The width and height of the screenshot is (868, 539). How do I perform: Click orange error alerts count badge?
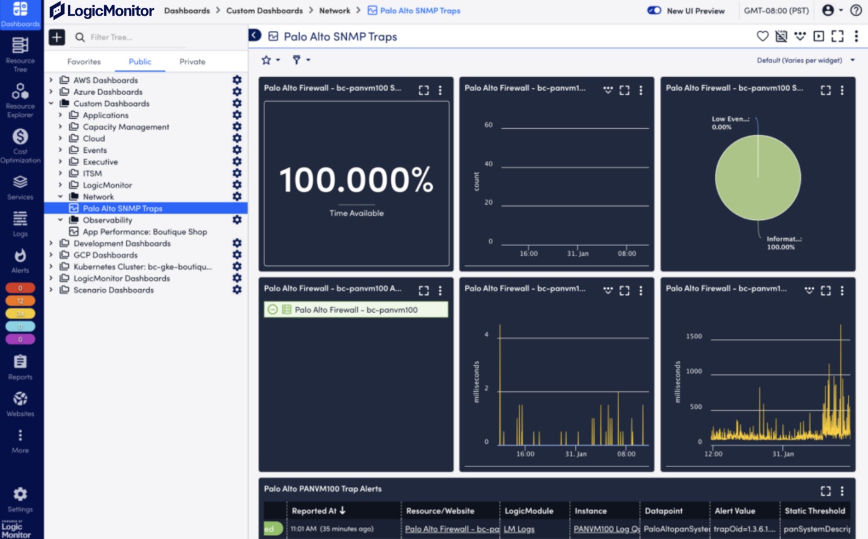(x=20, y=301)
